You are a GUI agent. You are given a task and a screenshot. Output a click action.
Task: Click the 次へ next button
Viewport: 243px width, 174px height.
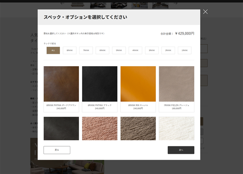181,150
